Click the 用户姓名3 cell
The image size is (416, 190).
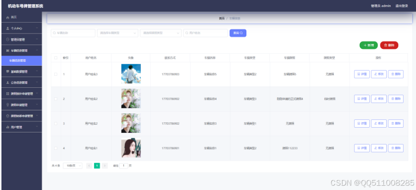[91, 74]
